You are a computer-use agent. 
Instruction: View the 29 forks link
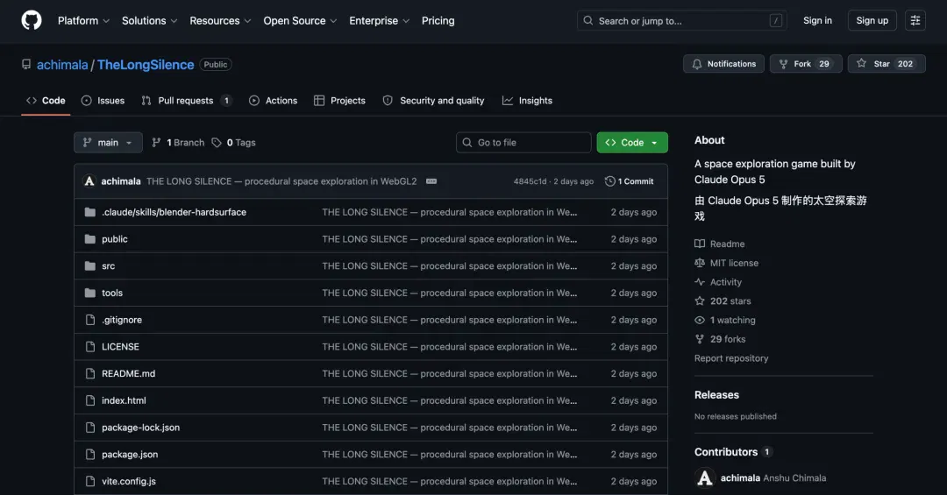pyautogui.click(x=720, y=339)
